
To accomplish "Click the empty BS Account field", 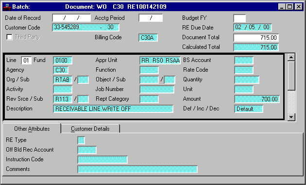I will tap(244, 61).
